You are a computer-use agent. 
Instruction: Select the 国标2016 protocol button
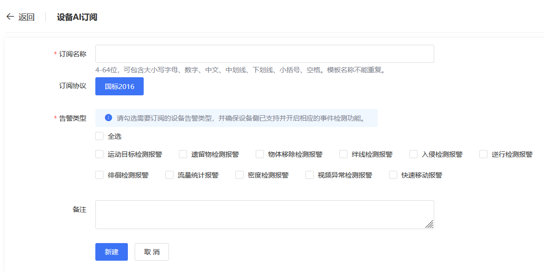[x=119, y=86]
